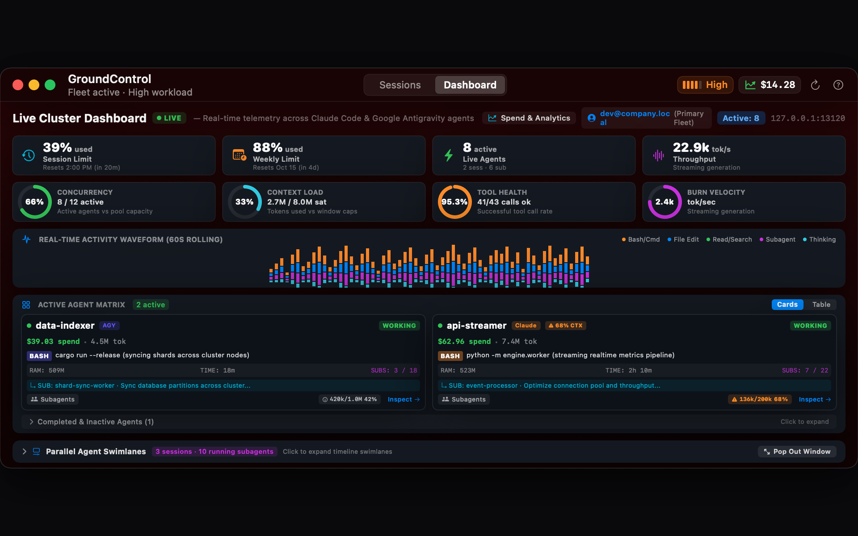Viewport: 858px width, 536px height.
Task: Toggle the Subagent legend item
Action: (x=778, y=239)
